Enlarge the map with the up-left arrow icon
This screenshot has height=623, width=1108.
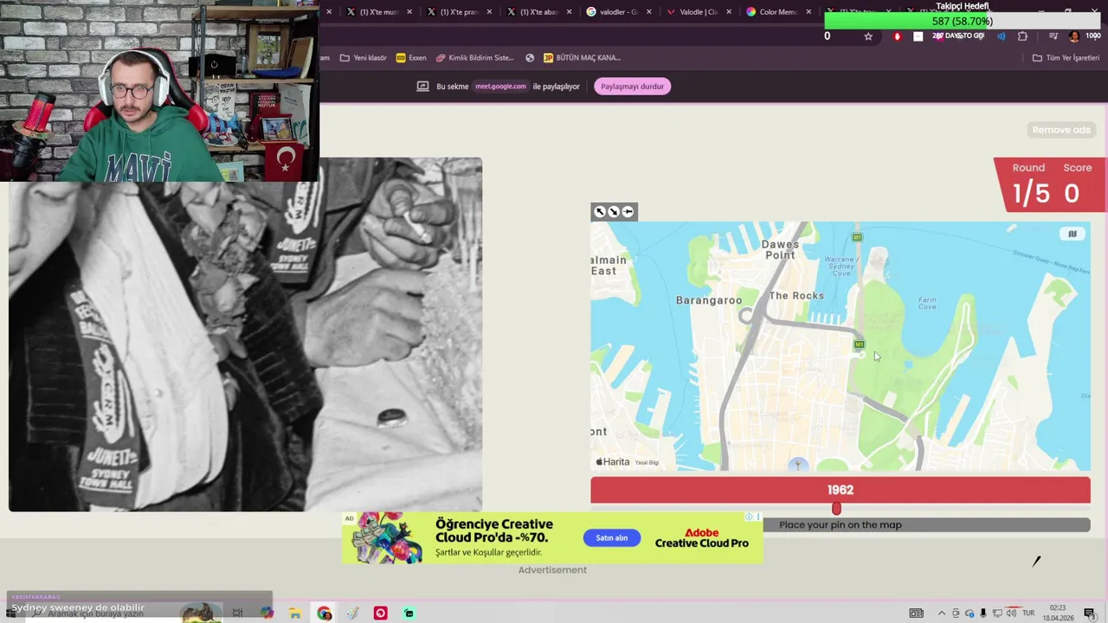[600, 212]
